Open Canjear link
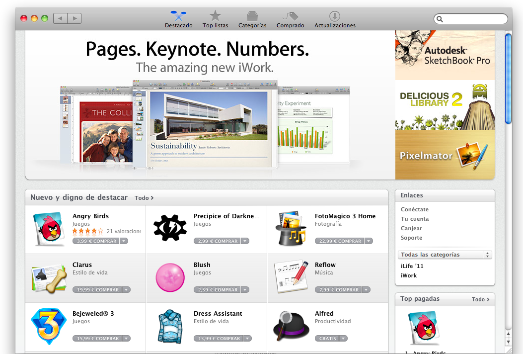The image size is (523, 354). tap(411, 228)
